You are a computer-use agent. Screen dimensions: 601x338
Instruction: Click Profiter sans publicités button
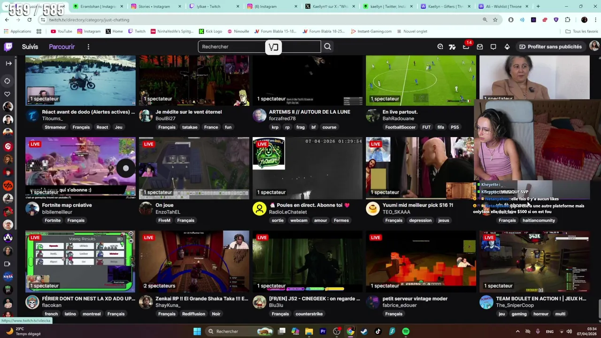(x=550, y=46)
